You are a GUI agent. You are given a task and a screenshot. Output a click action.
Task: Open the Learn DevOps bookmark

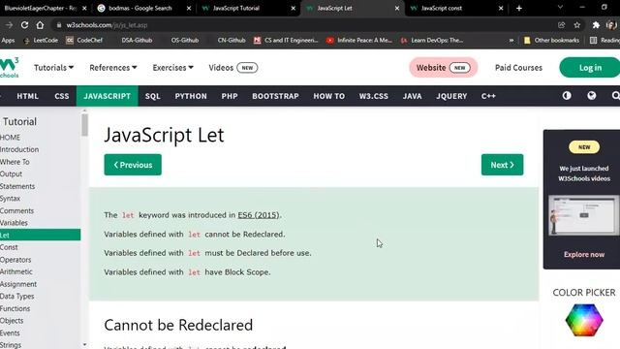coord(432,40)
